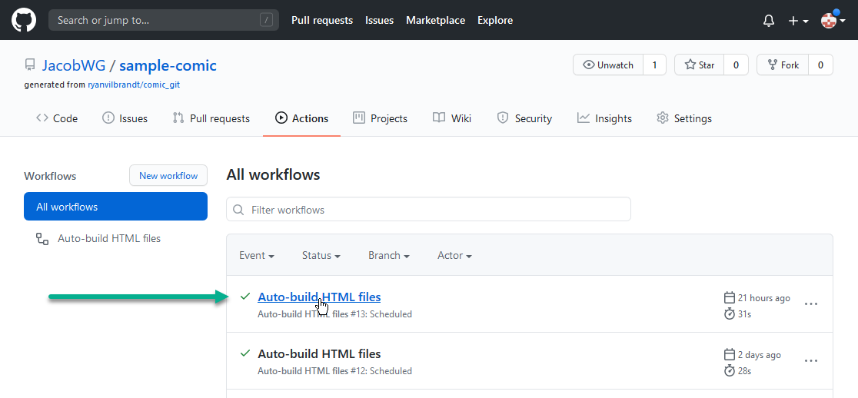The height and width of the screenshot is (398, 858).
Task: Click the '28s' run duration
Action: (x=744, y=371)
